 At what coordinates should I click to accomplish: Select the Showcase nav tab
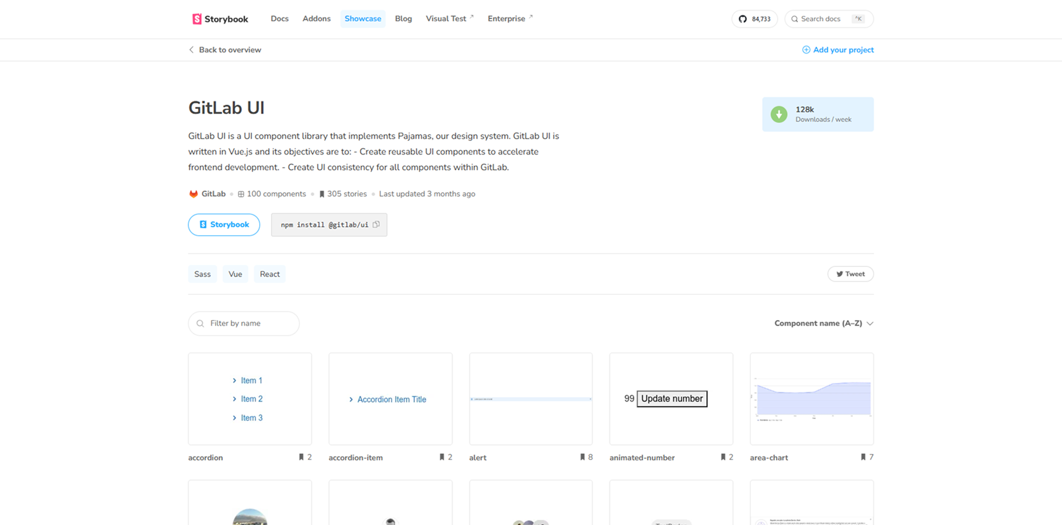(363, 18)
